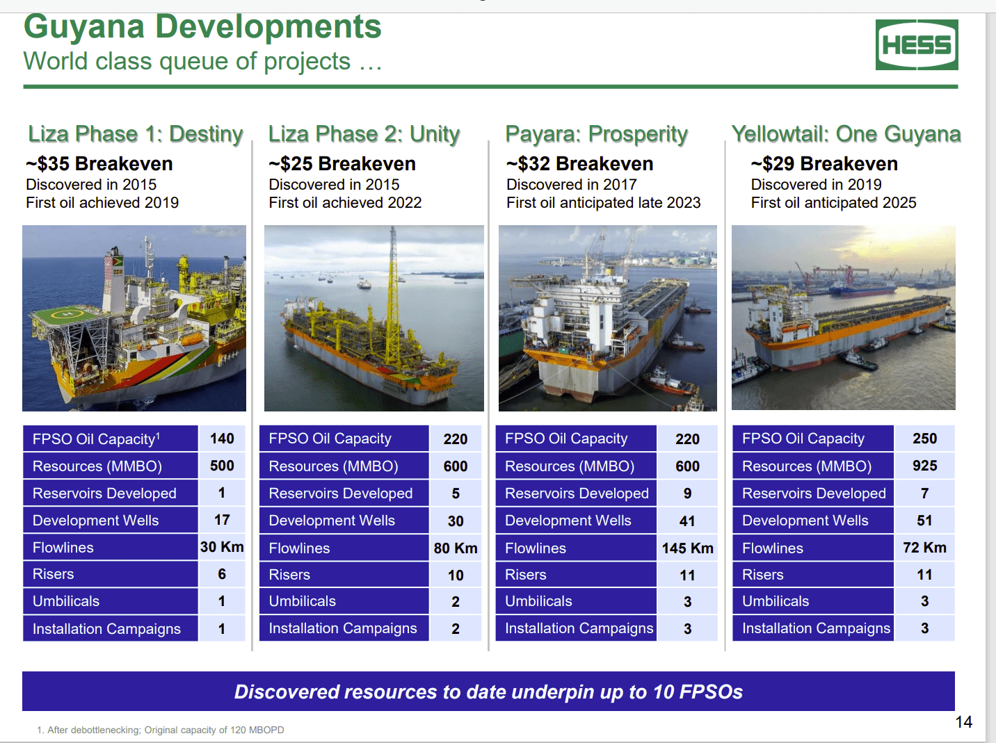Viewport: 996px width, 743px height.
Task: Select the Liza Phase 2 Unity FPSO photo
Action: click(374, 318)
